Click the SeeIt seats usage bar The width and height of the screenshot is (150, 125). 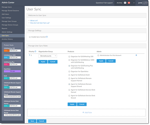(12, 78)
